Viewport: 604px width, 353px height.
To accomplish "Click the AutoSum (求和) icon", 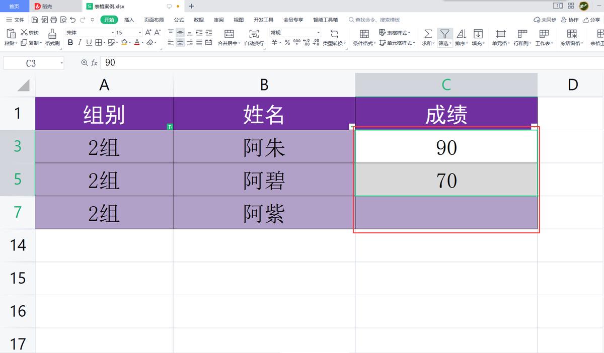I will (x=427, y=34).
